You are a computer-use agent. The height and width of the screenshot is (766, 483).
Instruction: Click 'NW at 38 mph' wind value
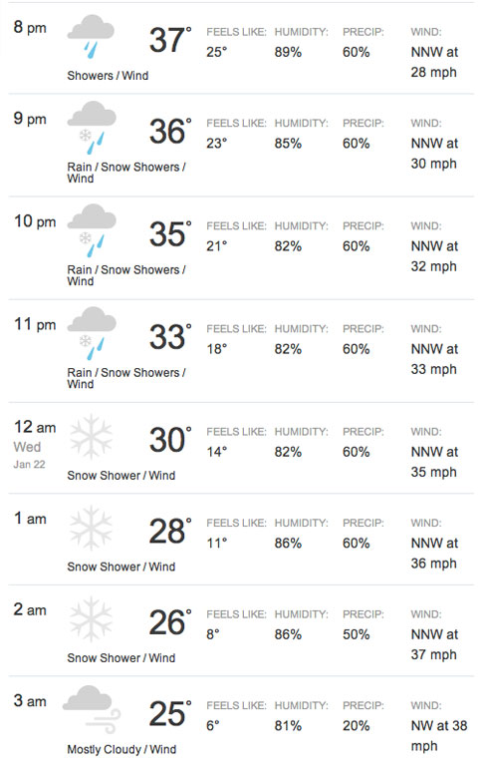tap(439, 736)
